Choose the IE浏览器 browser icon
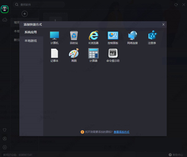This screenshot has height=157, width=187. coord(93,35)
